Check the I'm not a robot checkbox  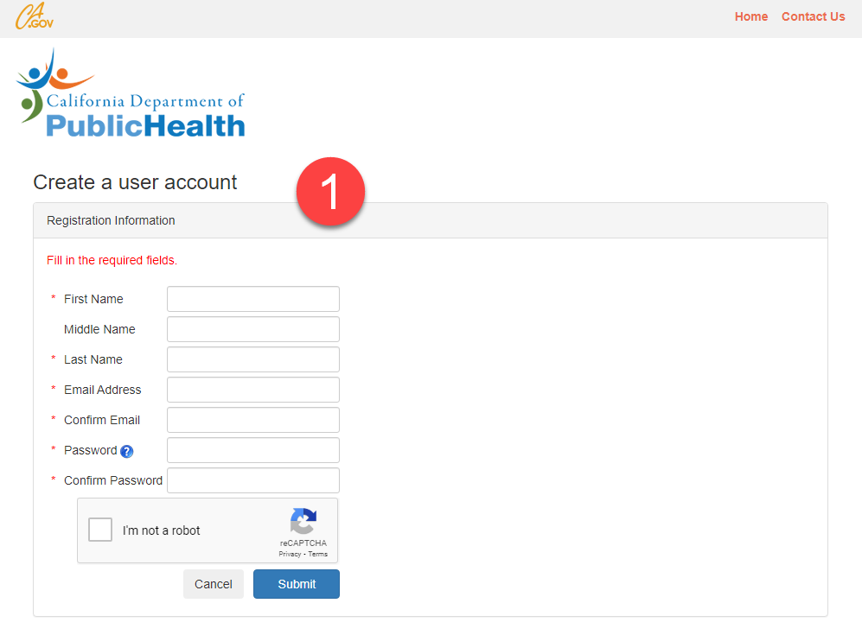click(99, 529)
